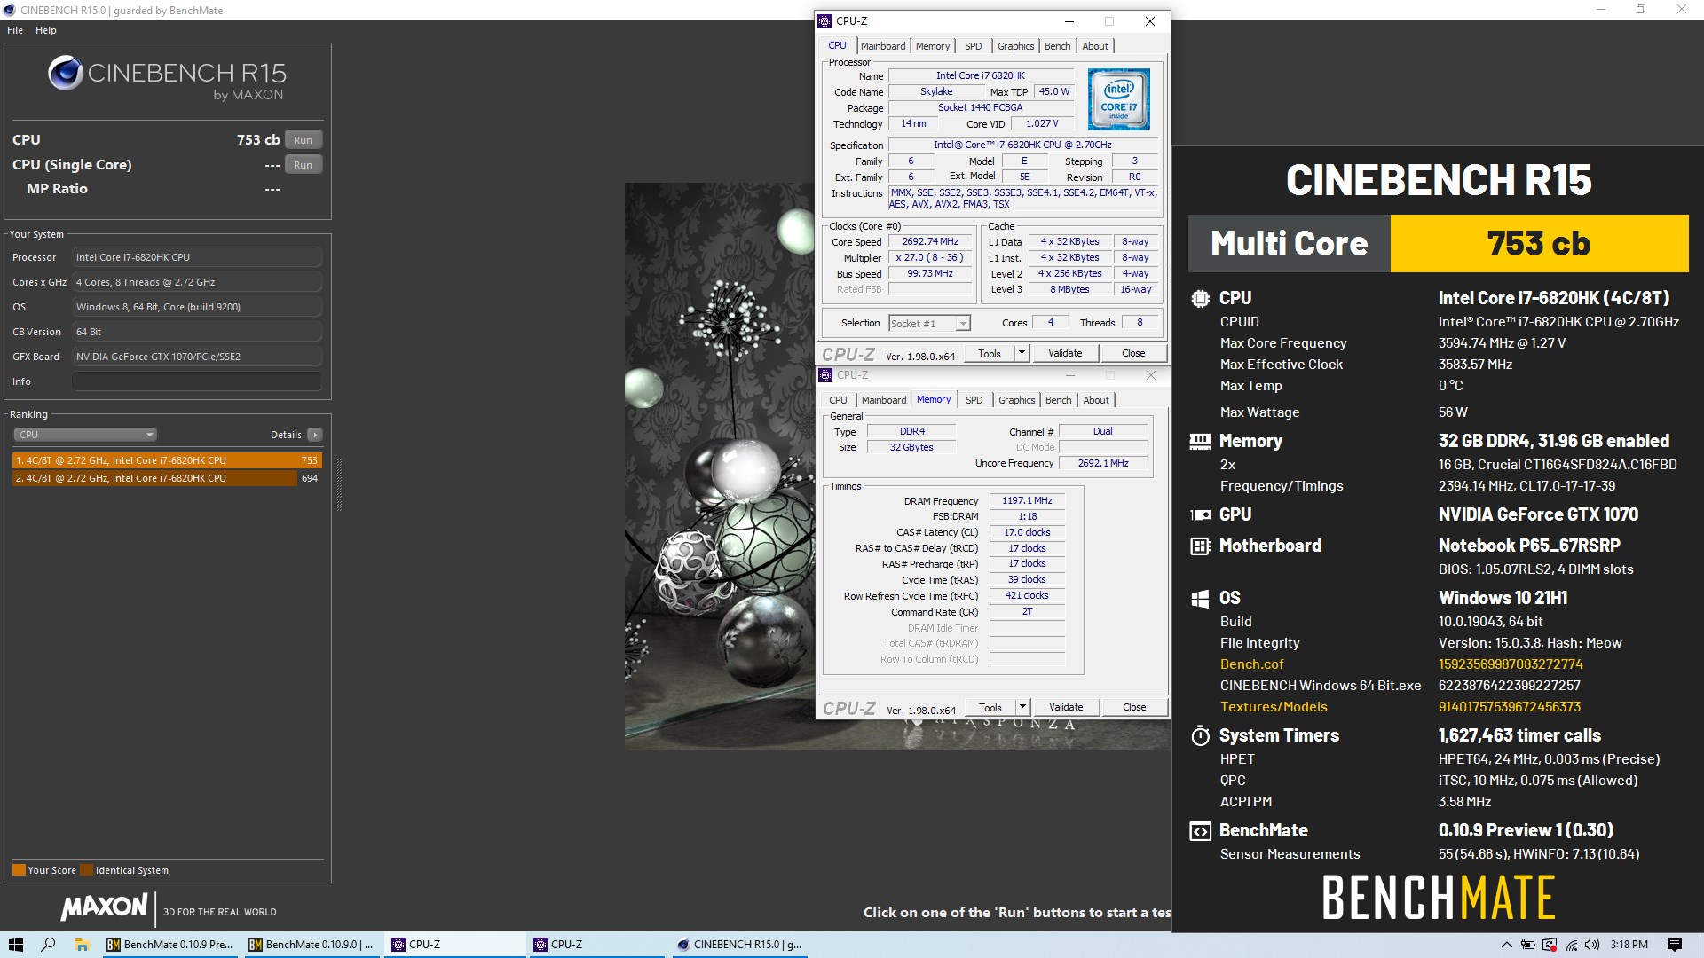Click the System Timers stopwatch icon

(1200, 735)
